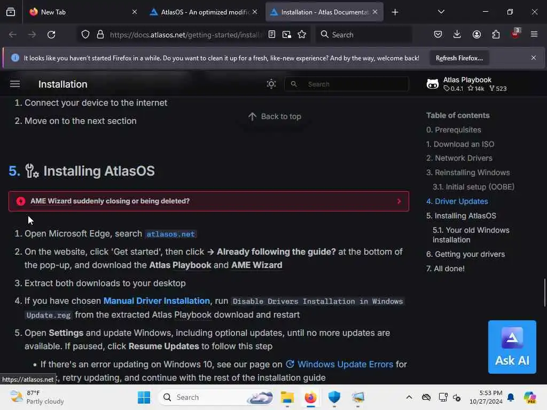This screenshot has width=547, height=410.
Task: Open Manual Driver Installation link
Action: click(157, 301)
